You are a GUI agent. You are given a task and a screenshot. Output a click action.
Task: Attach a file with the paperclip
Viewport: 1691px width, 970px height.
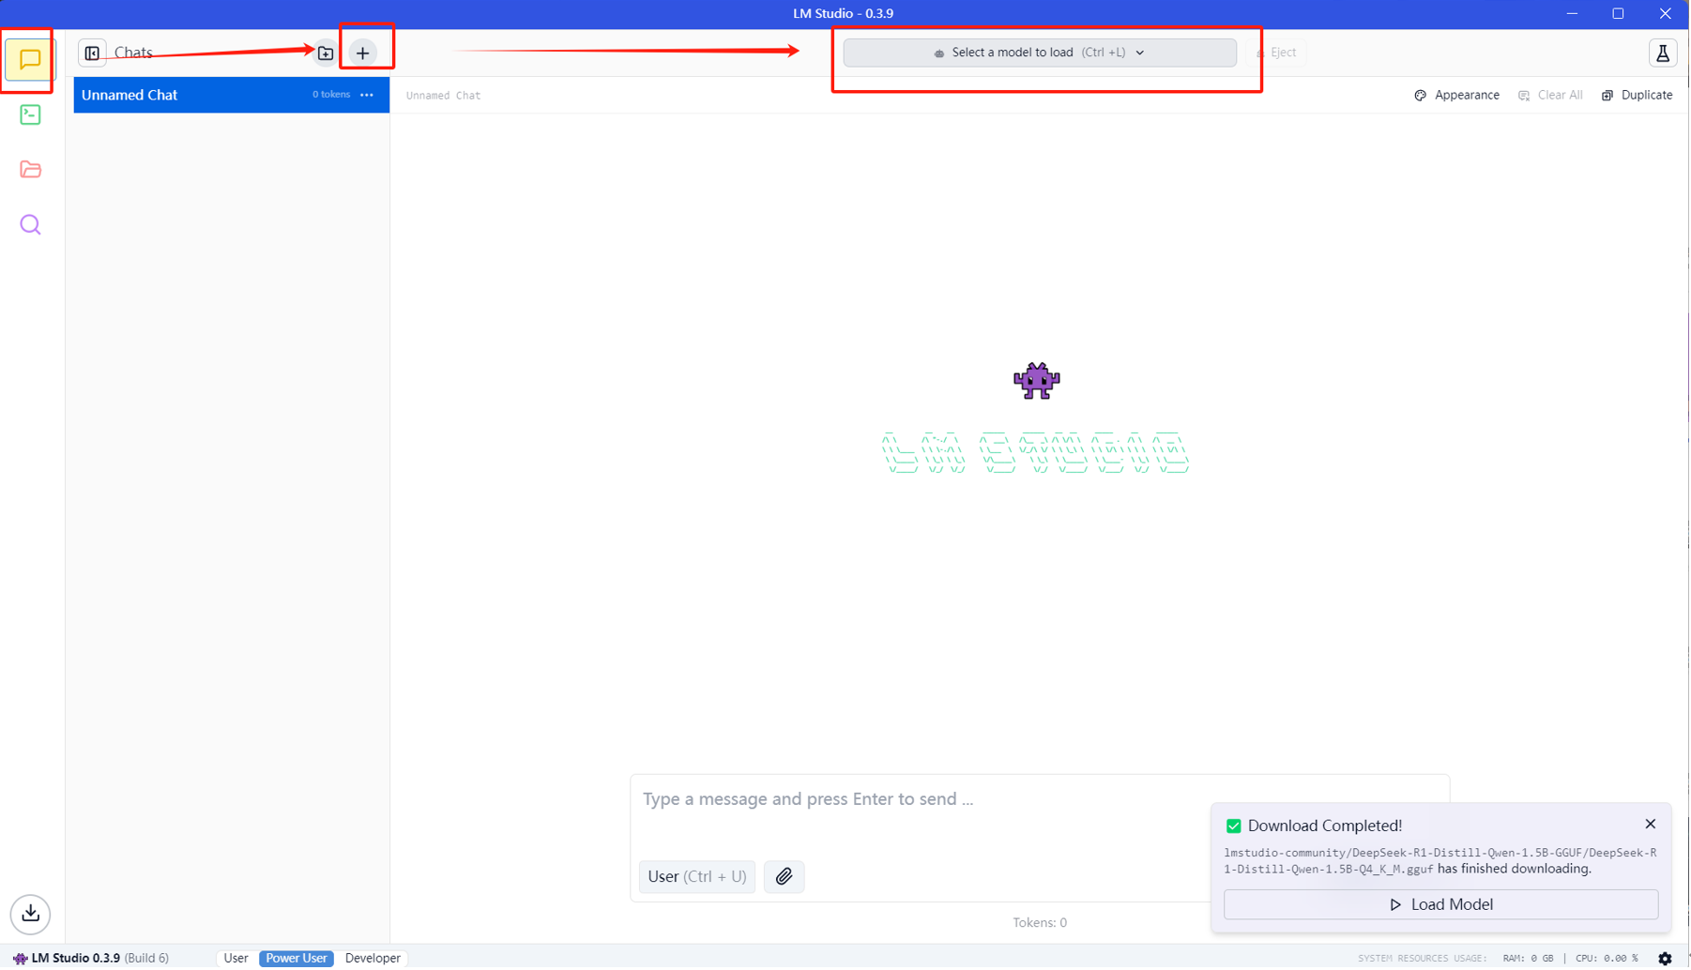pos(785,878)
